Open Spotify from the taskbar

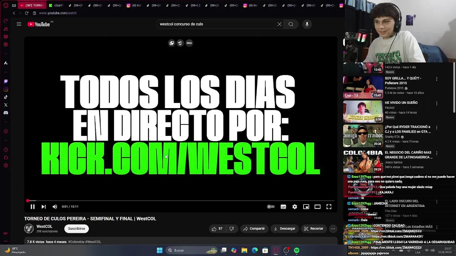pyautogui.click(x=296, y=250)
